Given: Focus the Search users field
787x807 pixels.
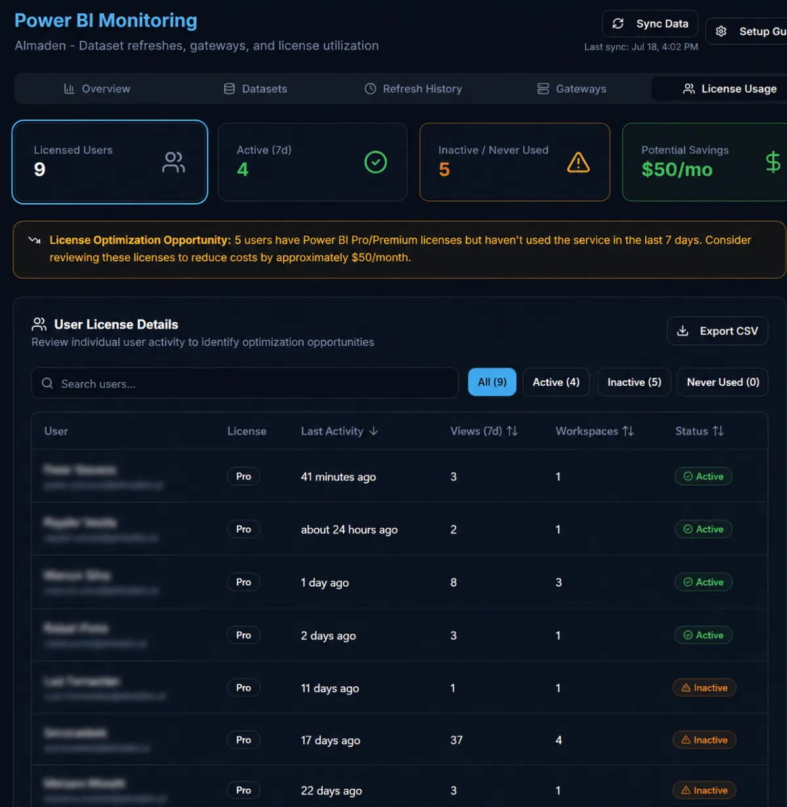Looking at the screenshot, I should point(245,383).
